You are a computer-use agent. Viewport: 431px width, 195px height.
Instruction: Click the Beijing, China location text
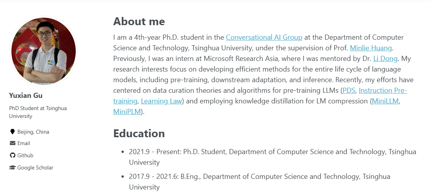point(33,132)
